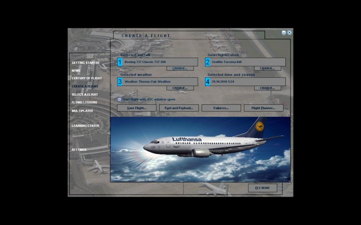Open the News section
361x225 pixels.
76,71
